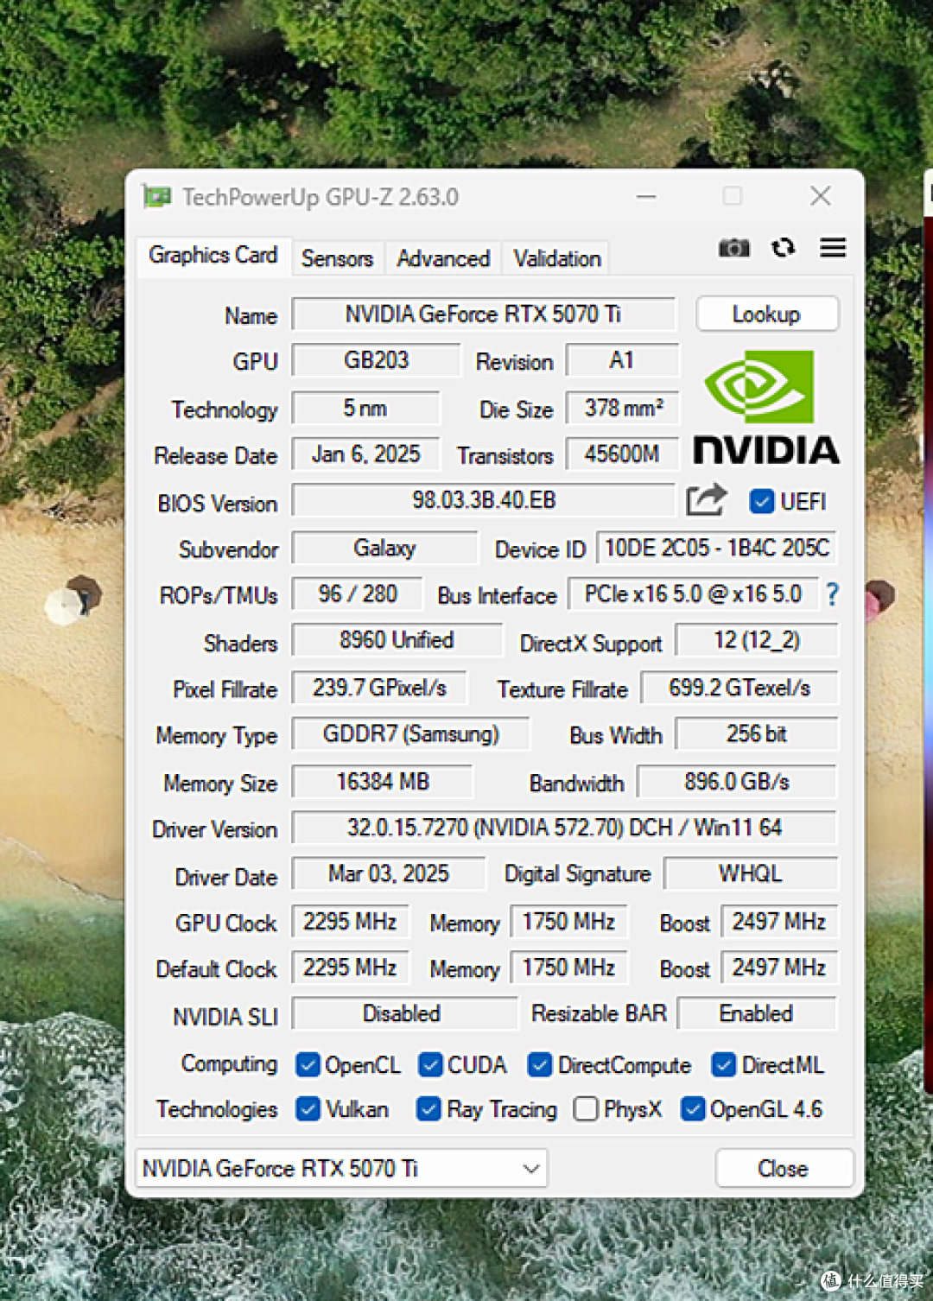Click the Digital Signature field WHQL
933x1301 pixels.
pos(751,873)
